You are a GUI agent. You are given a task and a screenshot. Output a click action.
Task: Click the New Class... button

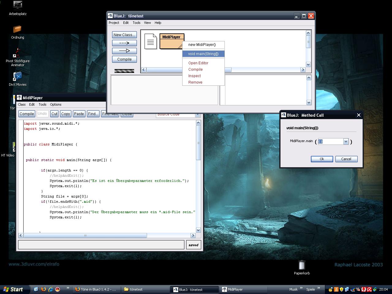[124, 35]
